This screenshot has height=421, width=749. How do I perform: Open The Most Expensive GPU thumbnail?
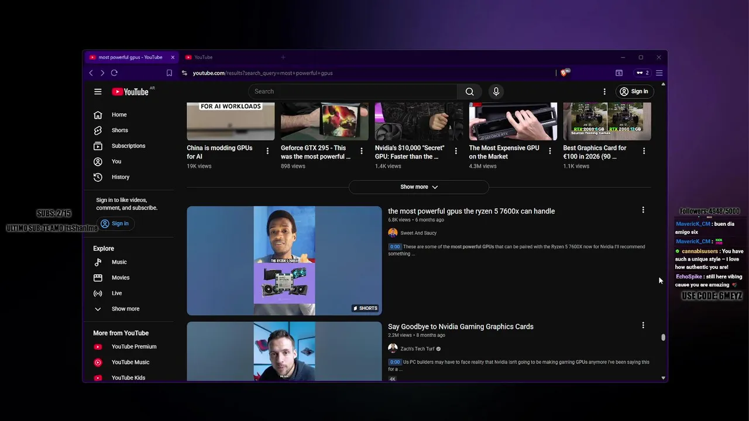[513, 122]
